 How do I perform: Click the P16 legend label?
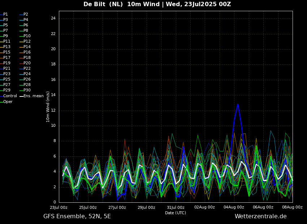[27, 52]
